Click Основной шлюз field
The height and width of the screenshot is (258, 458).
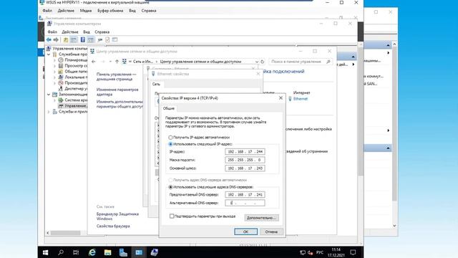245,168
